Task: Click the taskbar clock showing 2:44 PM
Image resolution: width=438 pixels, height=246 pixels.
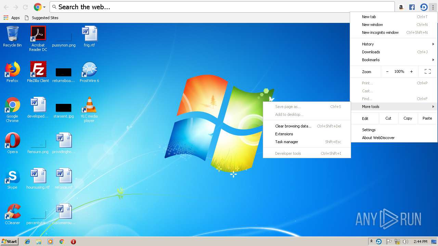Action: 420,242
